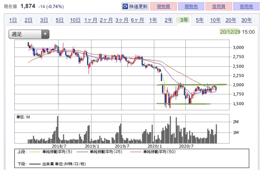Screen dimensions: 263x170
Task: Select the 1ヶ月 period tab
Action: 91,20
